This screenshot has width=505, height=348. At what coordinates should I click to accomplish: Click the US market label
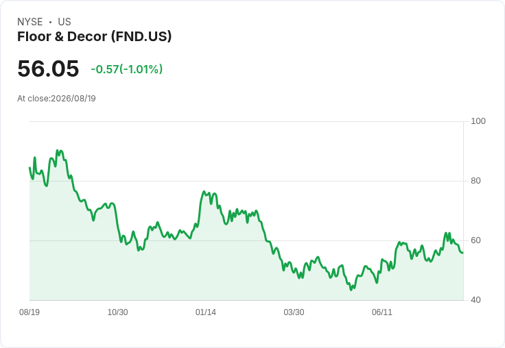(64, 22)
